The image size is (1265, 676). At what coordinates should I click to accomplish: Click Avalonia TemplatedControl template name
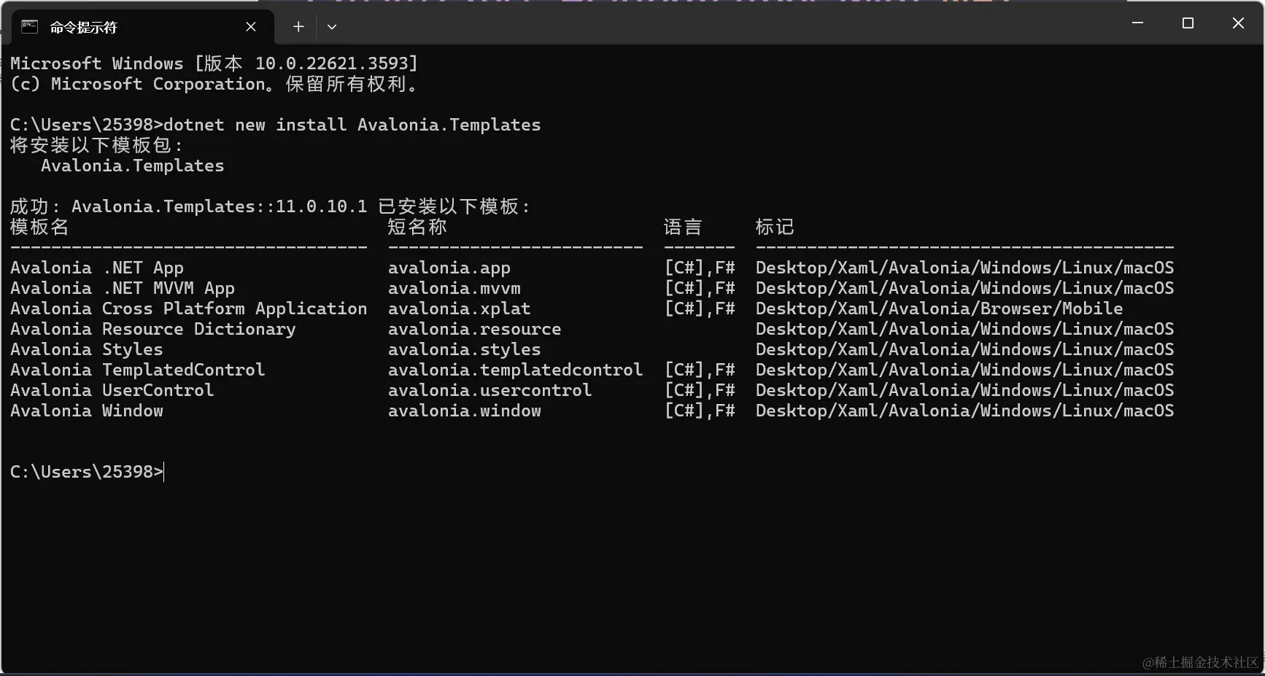(x=138, y=370)
